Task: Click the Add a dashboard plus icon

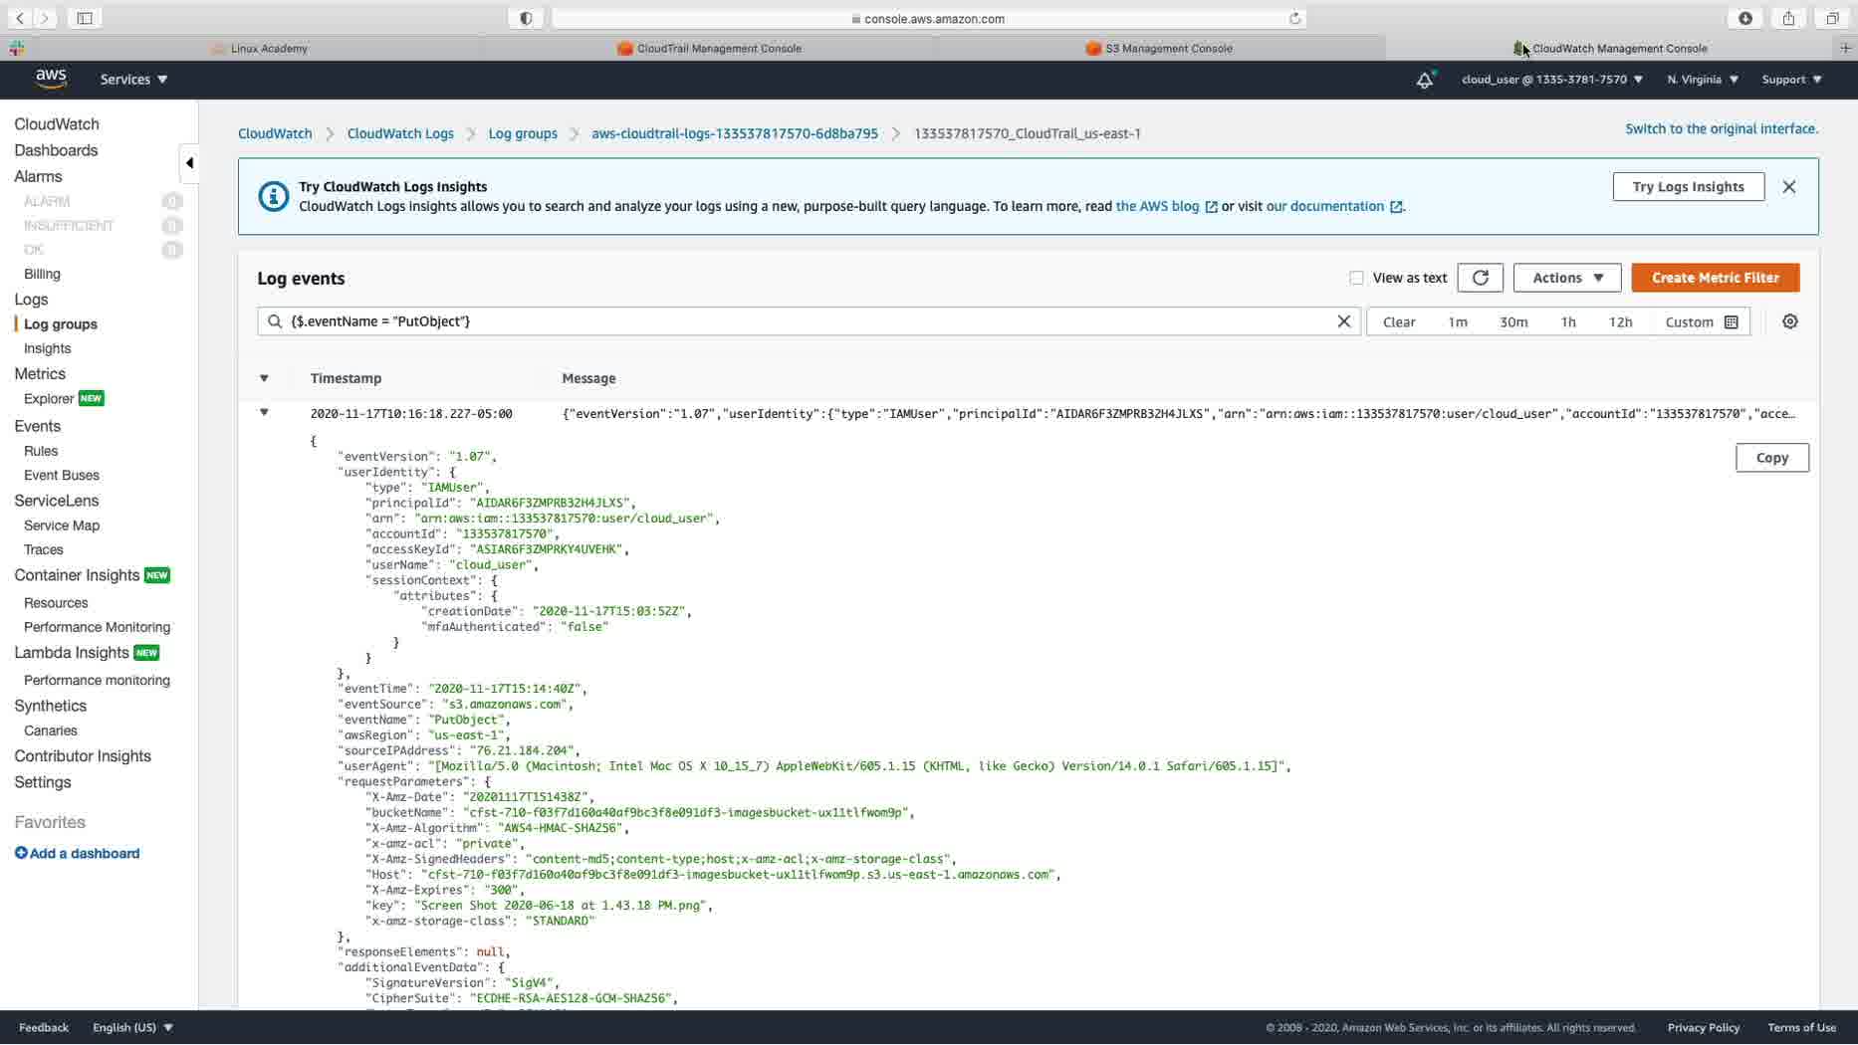Action: point(21,853)
